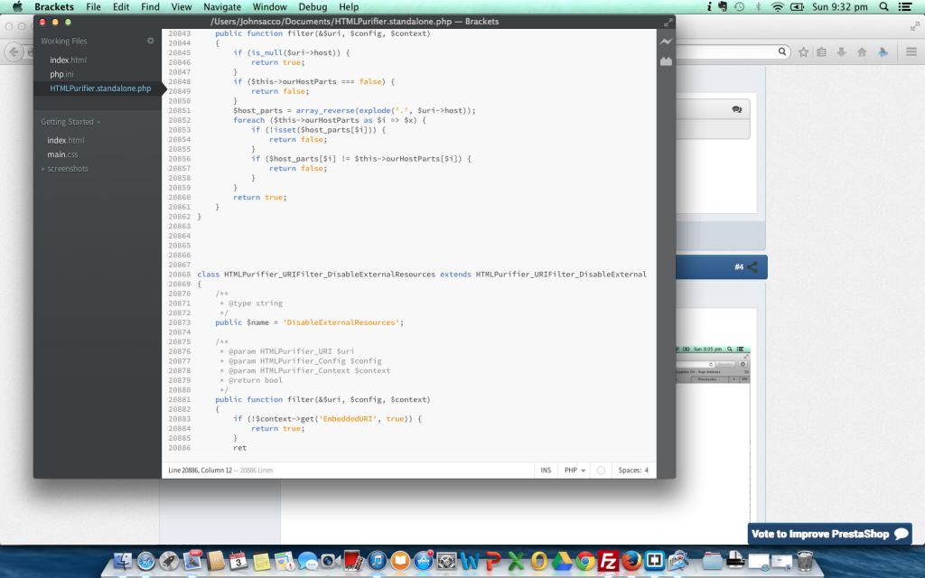This screenshot has height=578, width=925.
Task: Click the gear icon beside Working Files
Action: coord(150,41)
